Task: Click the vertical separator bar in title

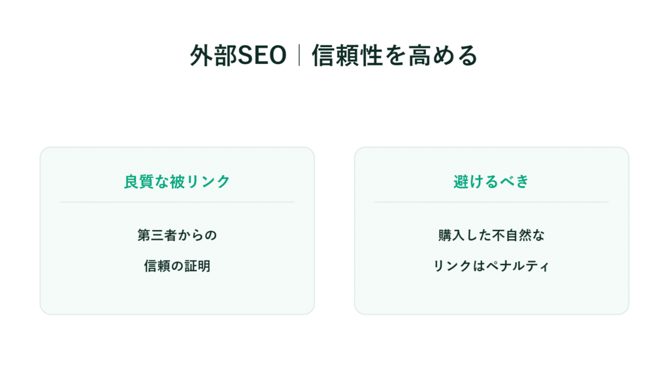Action: 299,56
